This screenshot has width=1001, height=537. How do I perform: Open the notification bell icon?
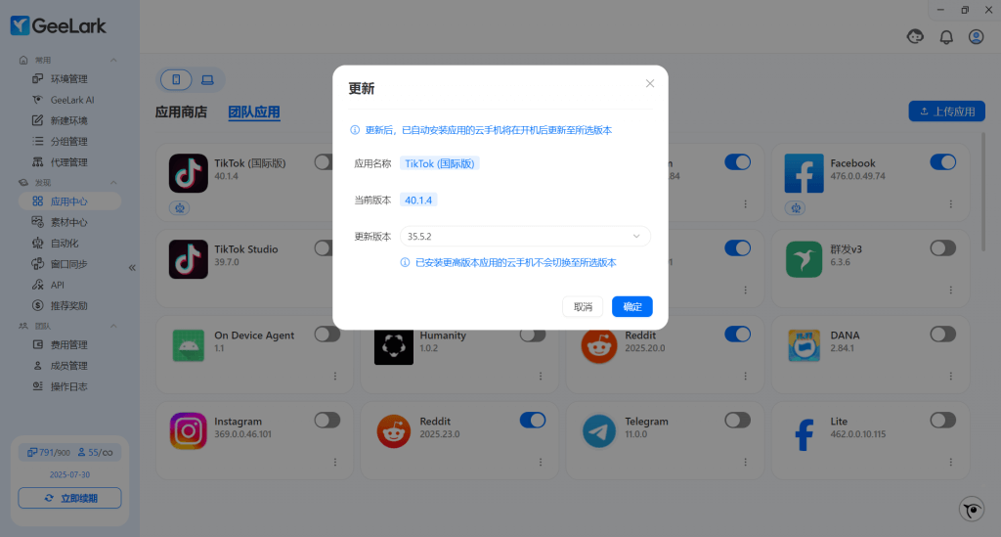[945, 37]
